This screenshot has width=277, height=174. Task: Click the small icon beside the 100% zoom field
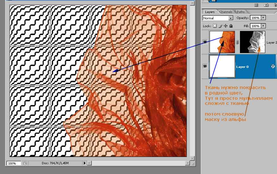pos(25,163)
